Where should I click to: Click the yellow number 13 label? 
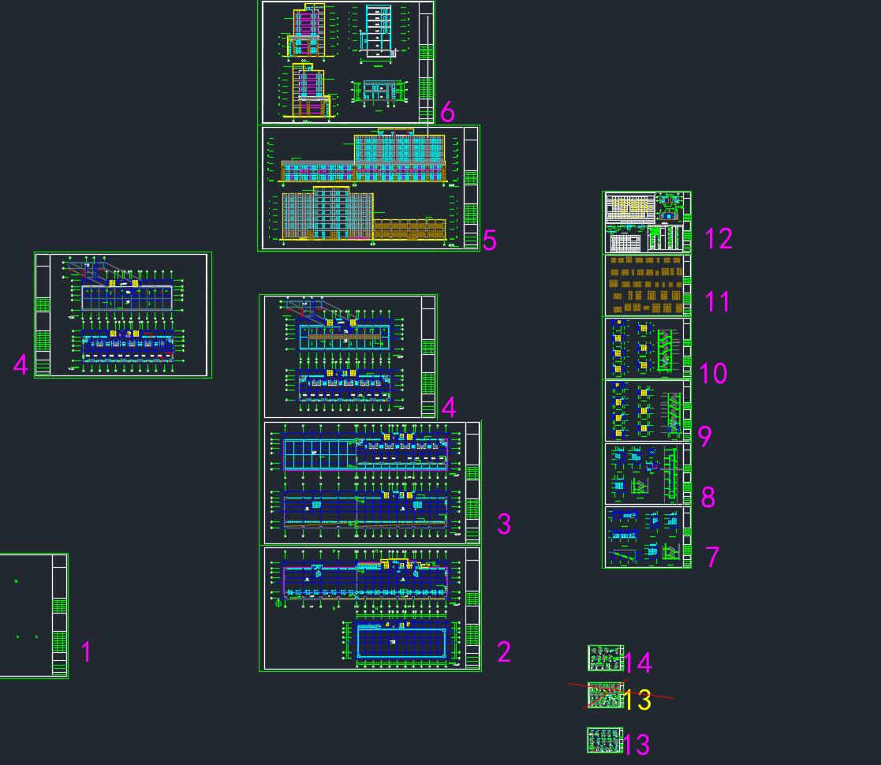click(637, 700)
